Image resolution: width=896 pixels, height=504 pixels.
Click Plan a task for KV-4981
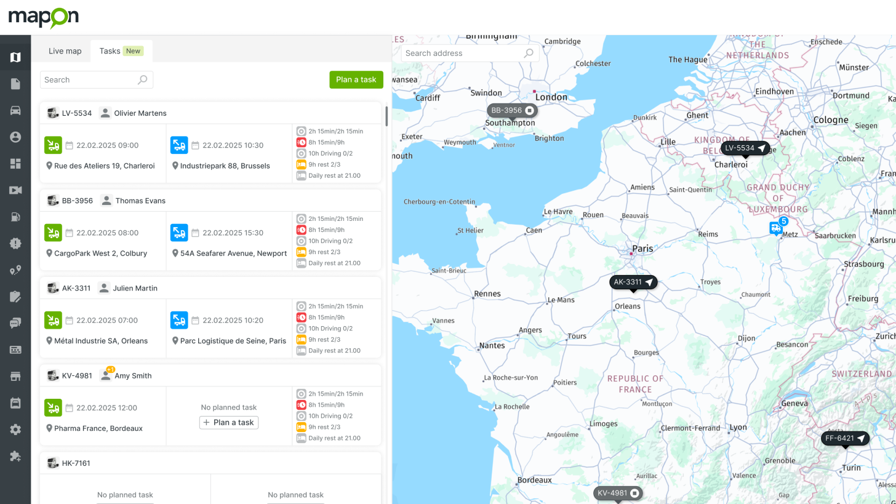(228, 422)
